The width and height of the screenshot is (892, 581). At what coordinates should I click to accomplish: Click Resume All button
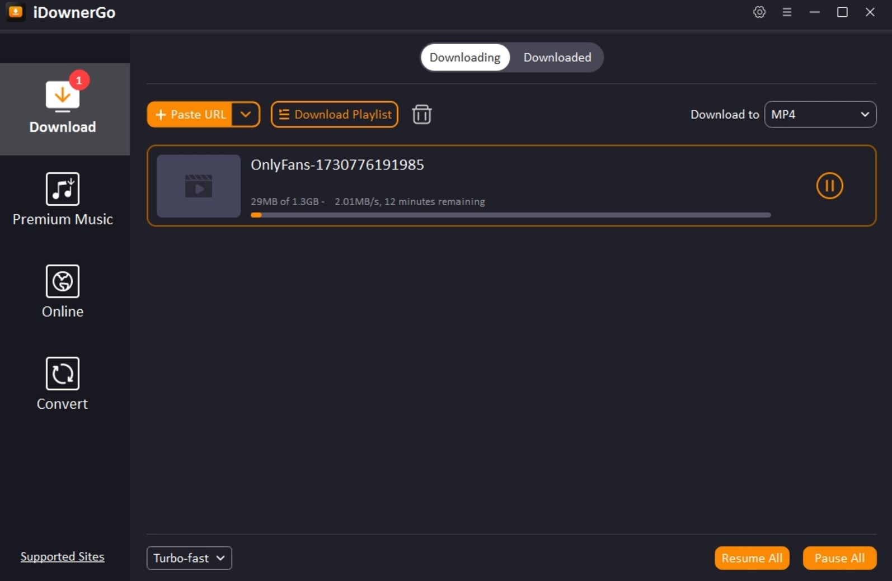pos(752,558)
